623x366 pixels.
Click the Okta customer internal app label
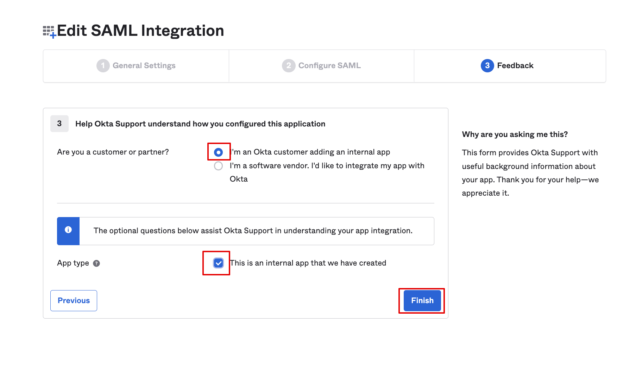[x=310, y=152]
